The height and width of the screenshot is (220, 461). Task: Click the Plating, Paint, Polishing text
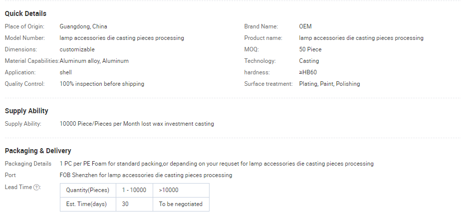pyautogui.click(x=329, y=84)
